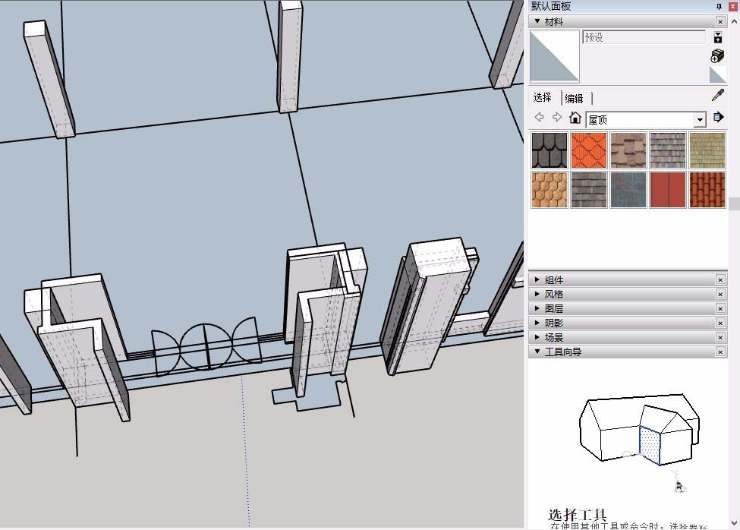Set the default material swatch
Viewport: 740px width, 530px height.
717,74
